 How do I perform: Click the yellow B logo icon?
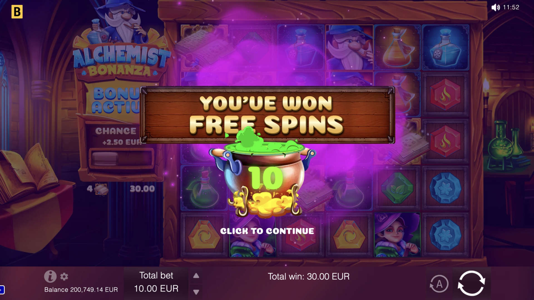[17, 12]
